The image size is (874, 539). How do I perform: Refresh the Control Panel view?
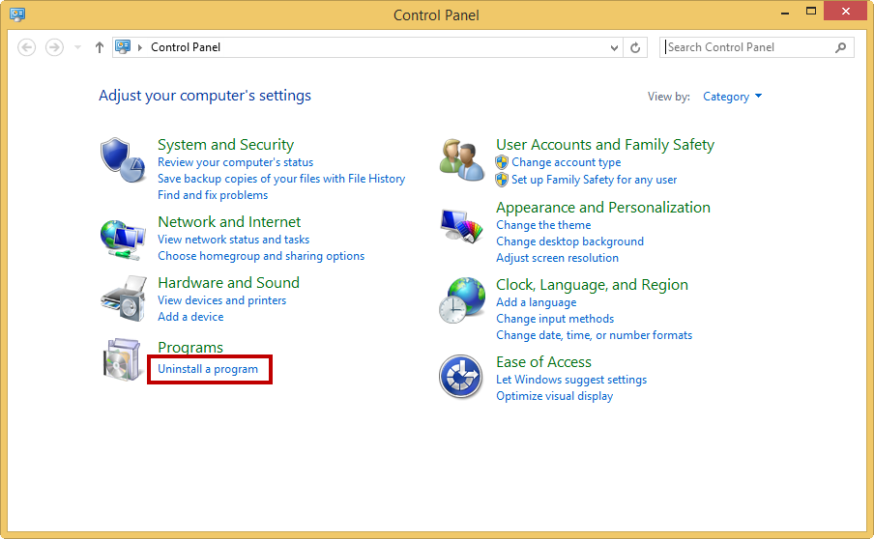click(635, 47)
